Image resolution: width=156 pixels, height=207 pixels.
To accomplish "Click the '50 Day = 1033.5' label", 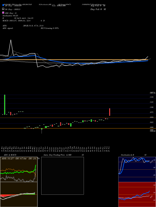I will point(12,9).
